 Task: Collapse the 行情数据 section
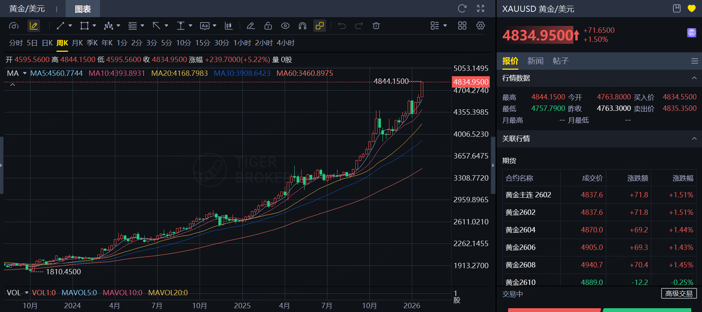694,78
